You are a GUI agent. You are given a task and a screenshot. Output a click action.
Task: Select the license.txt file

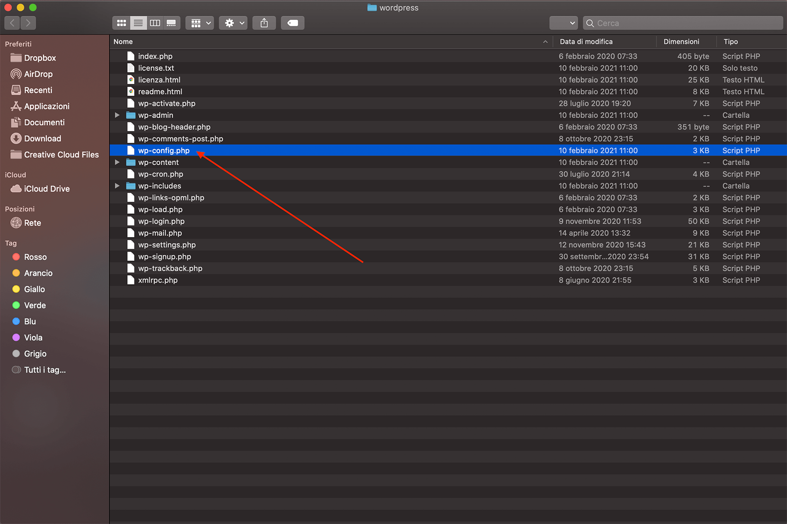(448, 68)
